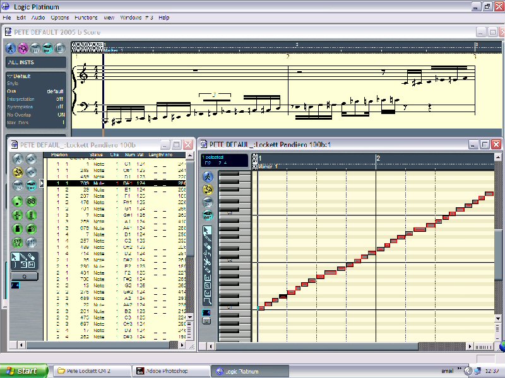505x378 pixels.
Task: Click the Windows Start button
Action: click(24, 371)
